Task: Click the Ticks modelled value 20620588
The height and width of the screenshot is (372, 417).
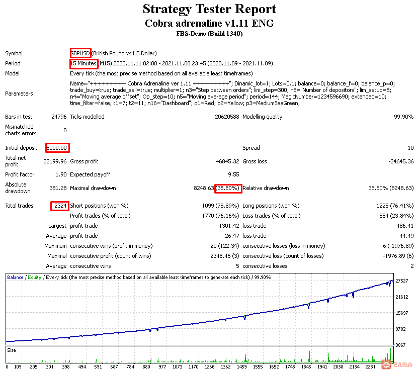Action: [x=227, y=117]
